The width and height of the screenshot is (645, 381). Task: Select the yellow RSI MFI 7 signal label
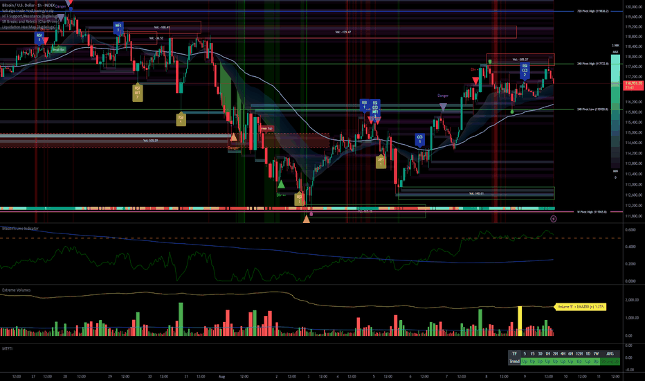(x=138, y=92)
